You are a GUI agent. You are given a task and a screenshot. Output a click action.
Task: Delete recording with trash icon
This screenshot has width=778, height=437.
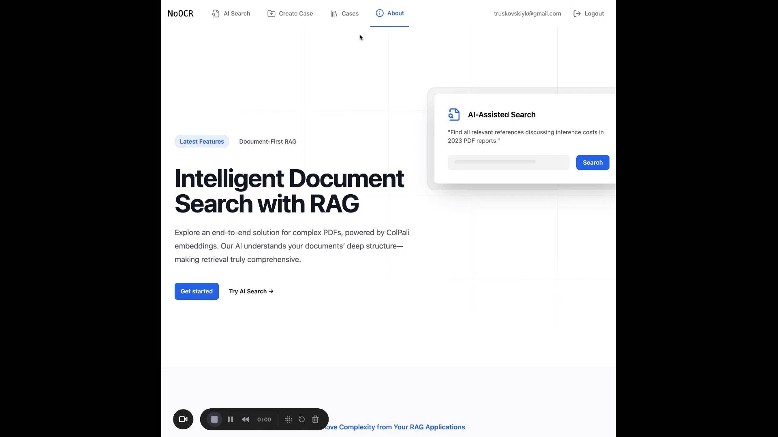316,419
